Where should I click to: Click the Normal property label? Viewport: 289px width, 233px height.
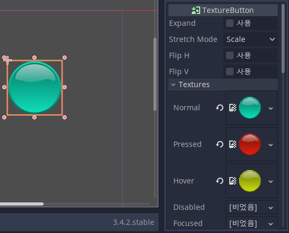point(187,108)
